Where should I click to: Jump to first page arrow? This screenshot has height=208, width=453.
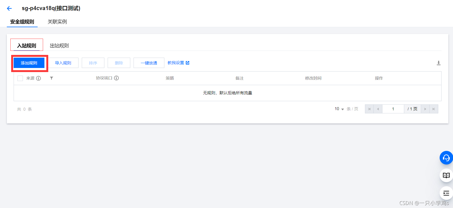tap(369, 109)
